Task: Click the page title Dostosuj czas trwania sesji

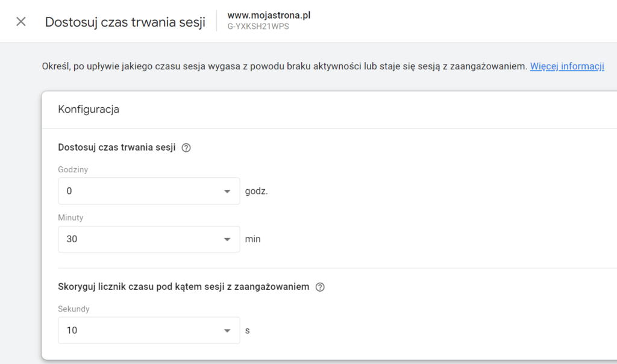Action: 125,22
